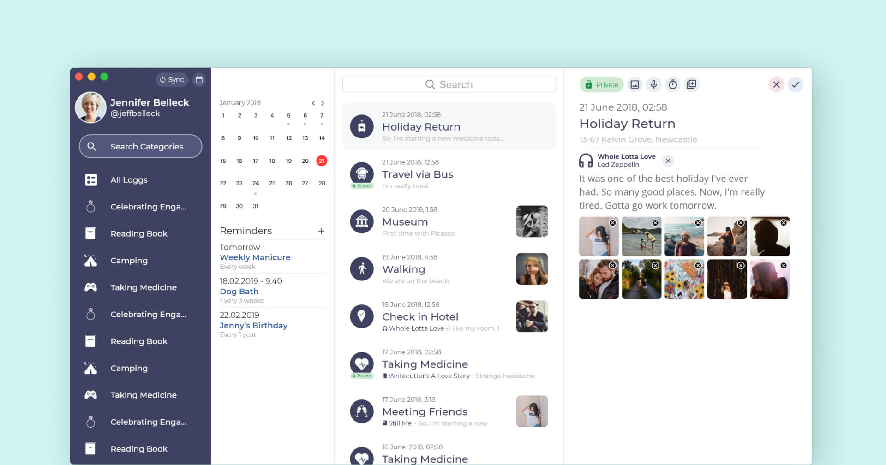The image size is (886, 465).
Task: Confirm the entry with the checkmark button
Action: [x=795, y=84]
